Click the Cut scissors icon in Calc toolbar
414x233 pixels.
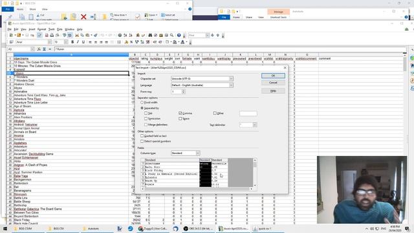77,35
